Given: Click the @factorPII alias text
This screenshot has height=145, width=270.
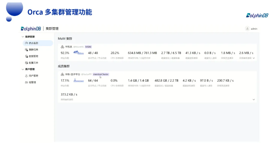Looking at the screenshot, I should tap(86, 75).
